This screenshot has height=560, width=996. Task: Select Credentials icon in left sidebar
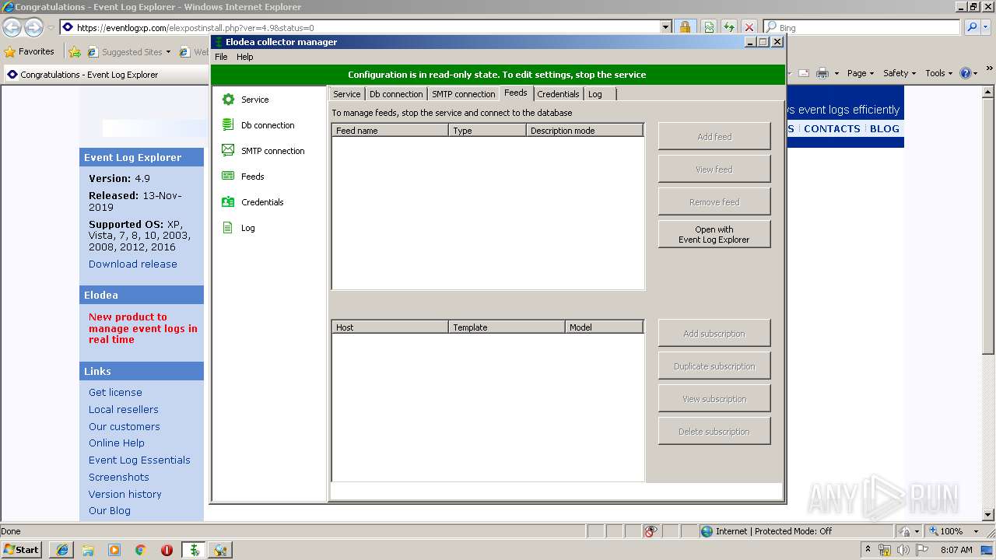(228, 201)
